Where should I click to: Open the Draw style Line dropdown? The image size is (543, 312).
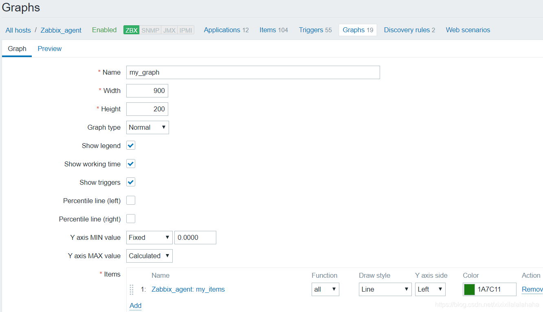[385, 289]
